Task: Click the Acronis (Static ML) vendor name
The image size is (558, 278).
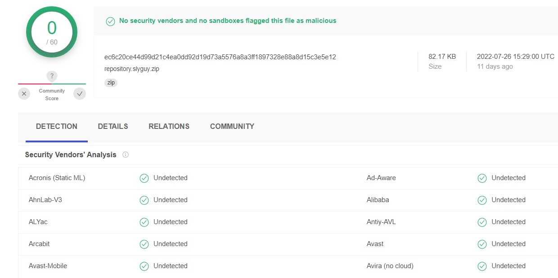Action: (x=57, y=178)
